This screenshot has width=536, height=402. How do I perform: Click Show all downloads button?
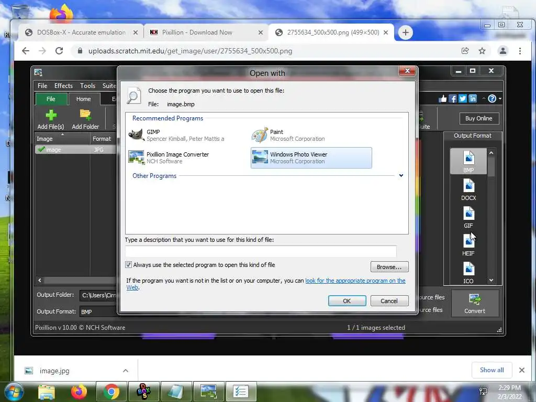click(x=492, y=370)
